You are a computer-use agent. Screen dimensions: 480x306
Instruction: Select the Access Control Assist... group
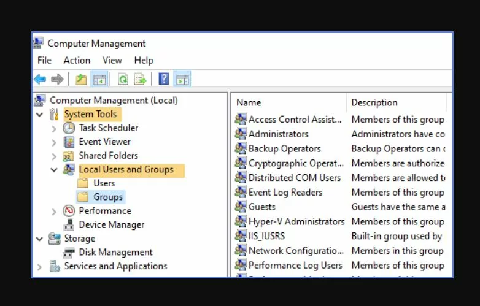coord(295,119)
